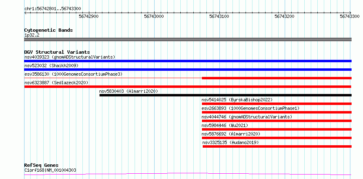Select the magenta C1orf168 gene track line
This screenshot has height=179, width=363.
coord(188,174)
